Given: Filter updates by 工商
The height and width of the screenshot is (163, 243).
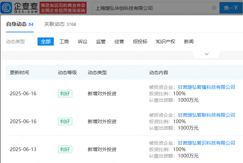Looking at the screenshot, I should coord(64,42).
